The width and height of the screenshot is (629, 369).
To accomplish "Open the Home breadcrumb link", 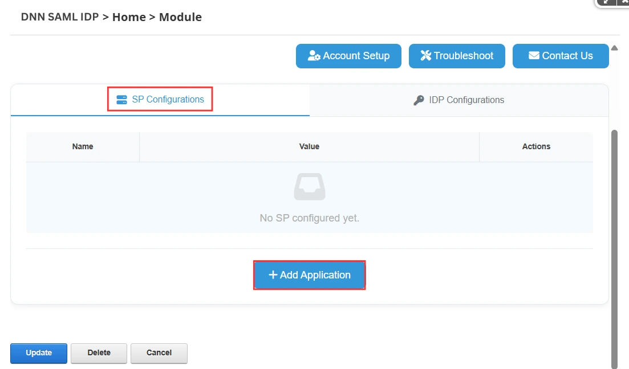I will point(129,17).
